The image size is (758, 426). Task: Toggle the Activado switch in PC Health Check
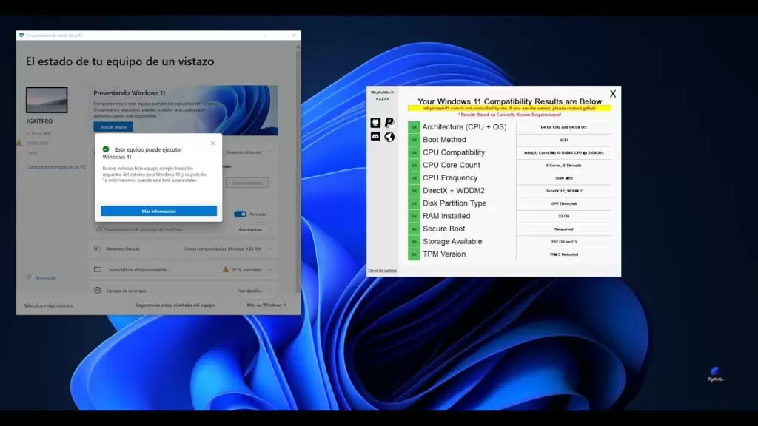pos(240,214)
